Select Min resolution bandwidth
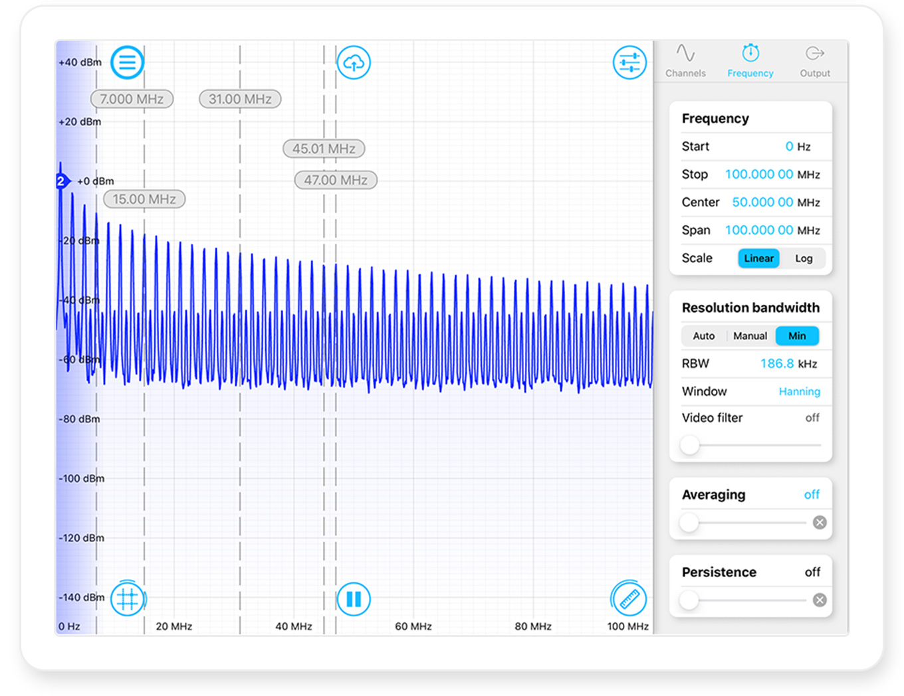Screen dimensions: 904x696 797,336
